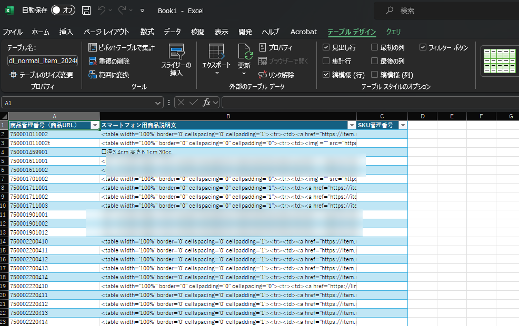Uncheck the フィルター ボタン checkbox
519x326 pixels.
(x=423, y=47)
